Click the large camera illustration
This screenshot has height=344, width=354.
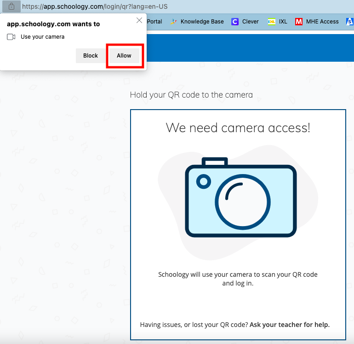pos(240,197)
